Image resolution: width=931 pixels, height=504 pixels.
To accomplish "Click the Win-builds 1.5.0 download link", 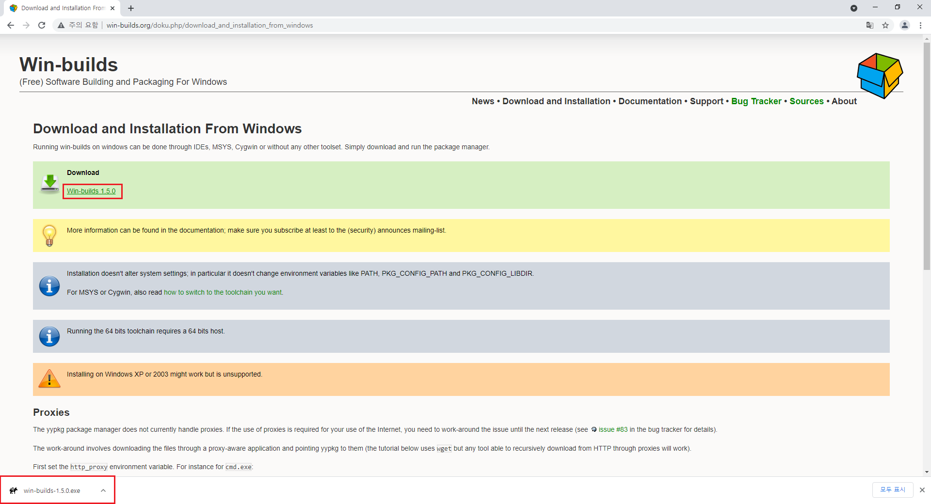I will tap(91, 191).
